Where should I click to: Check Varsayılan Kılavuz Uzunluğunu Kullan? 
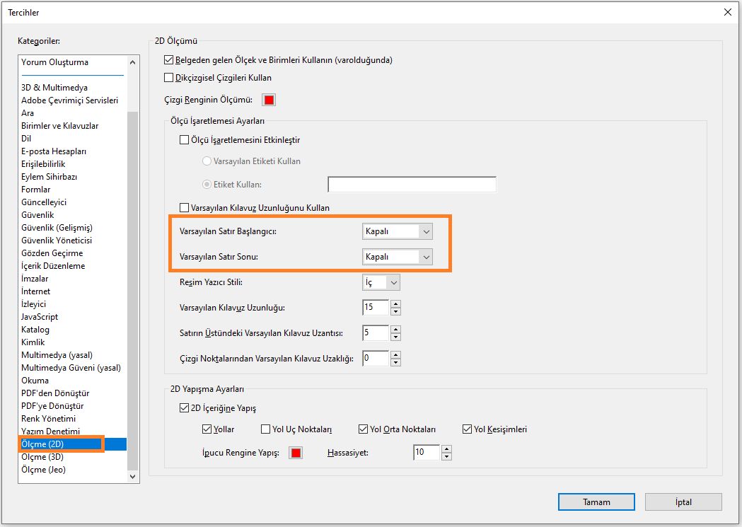click(184, 208)
